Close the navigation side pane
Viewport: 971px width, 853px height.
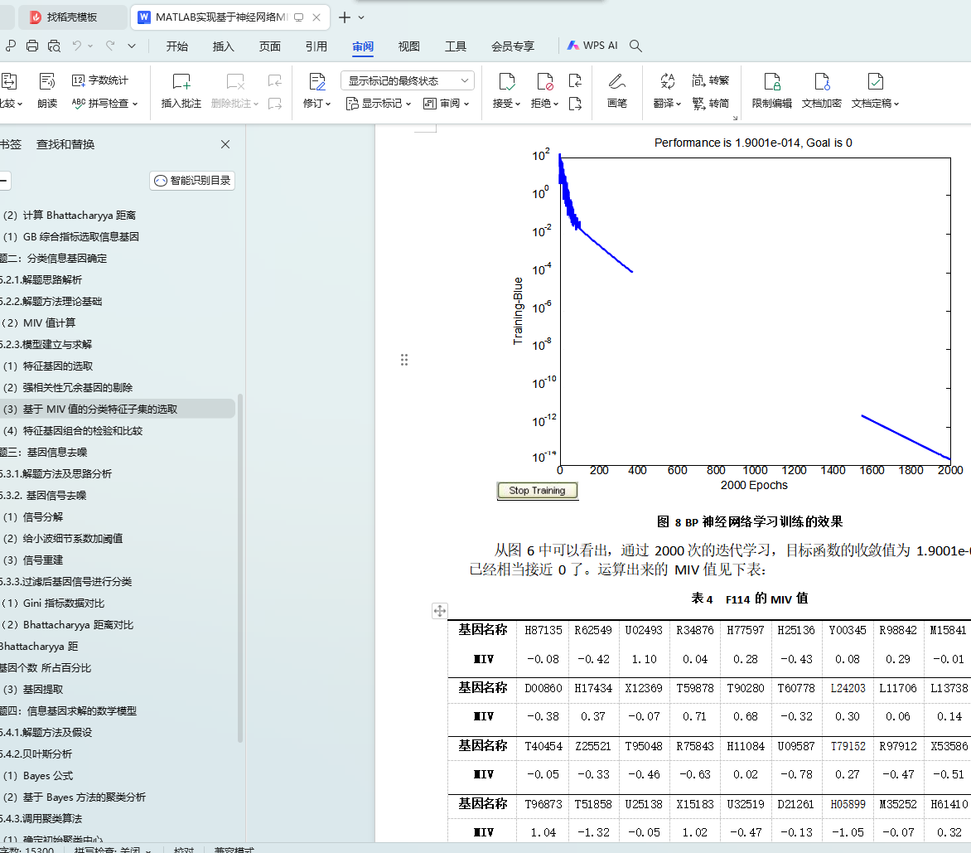(225, 144)
